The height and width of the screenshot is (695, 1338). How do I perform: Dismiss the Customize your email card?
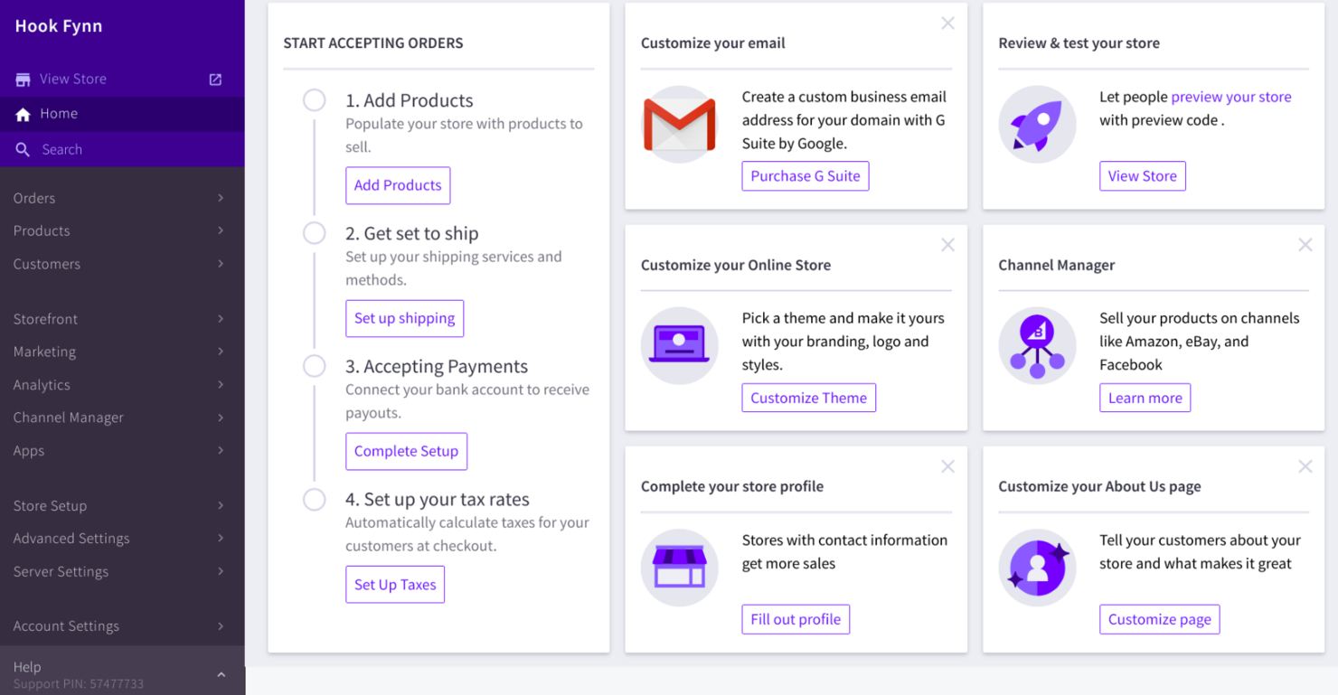947,23
